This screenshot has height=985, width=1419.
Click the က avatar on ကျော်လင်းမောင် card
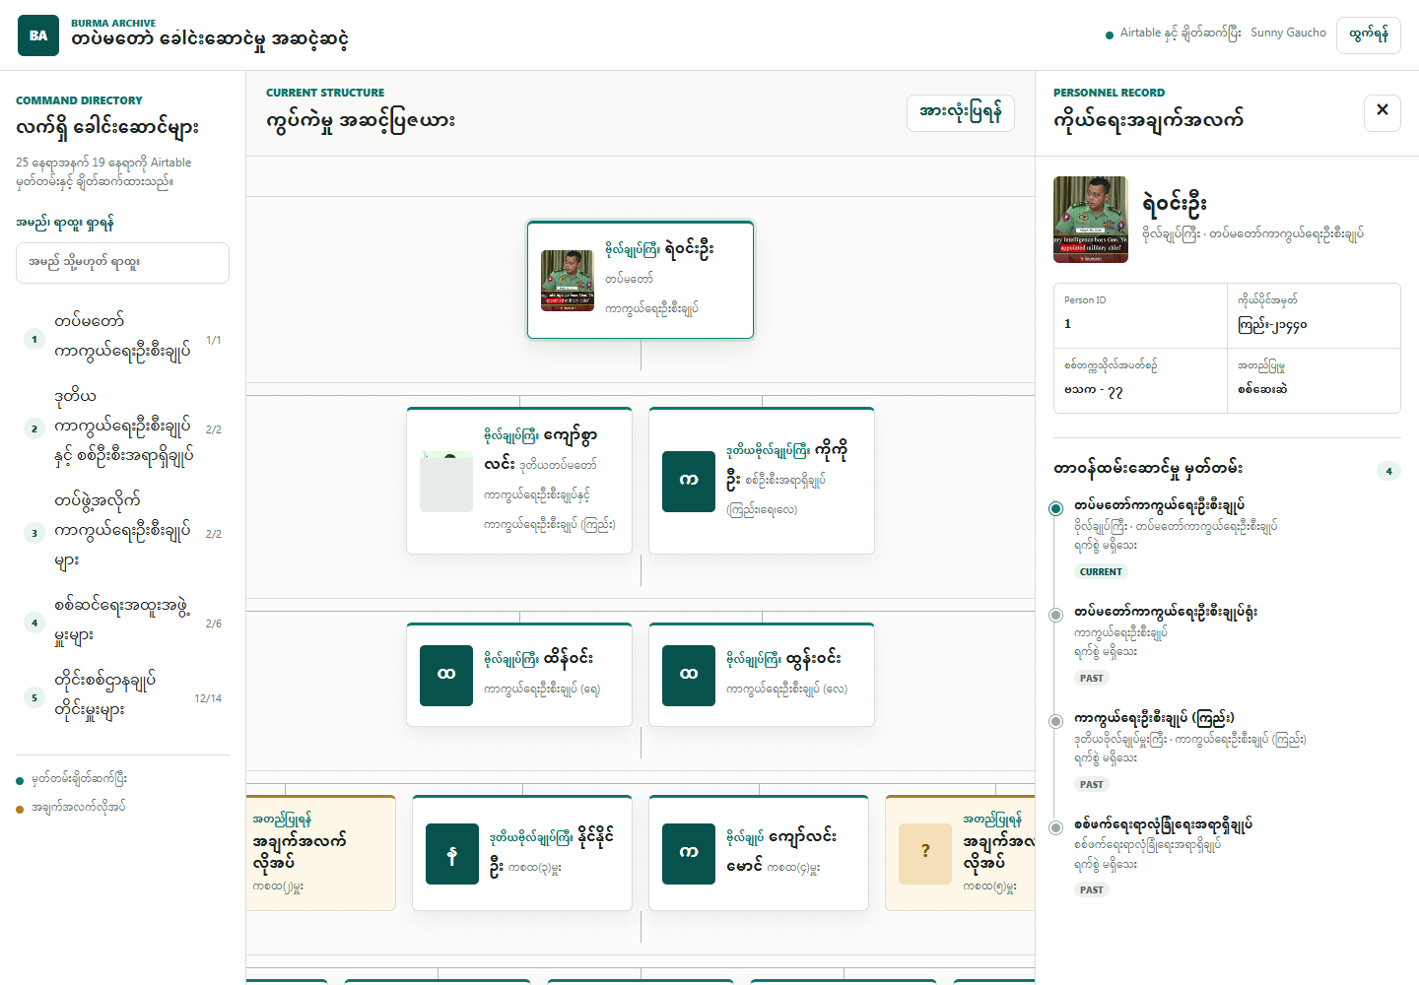coord(689,854)
